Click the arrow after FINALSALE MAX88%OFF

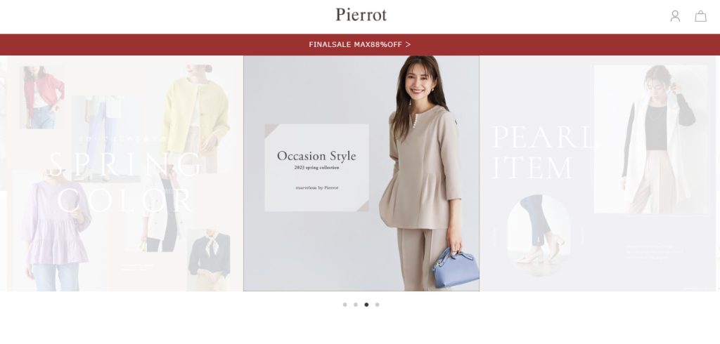(408, 44)
